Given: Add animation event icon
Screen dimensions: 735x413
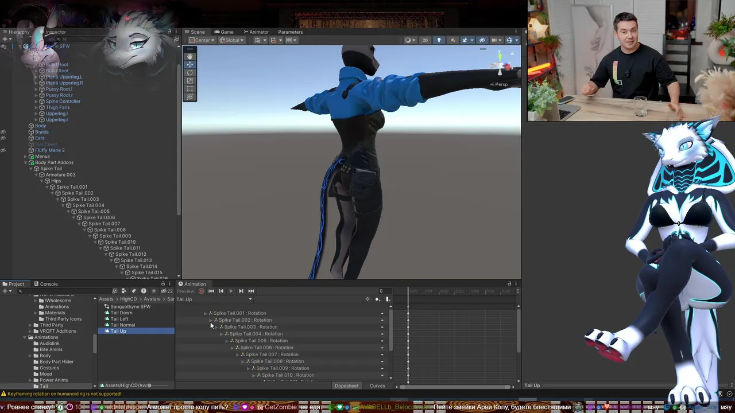Looking at the screenshot, I should 388,299.
